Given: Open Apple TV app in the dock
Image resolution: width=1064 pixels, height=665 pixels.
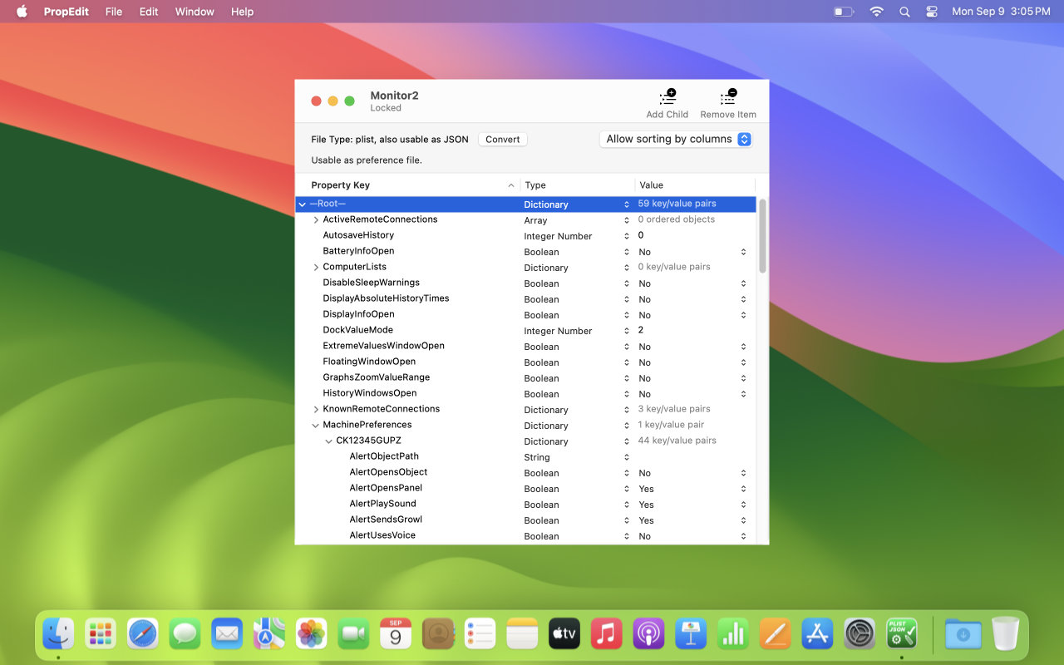Looking at the screenshot, I should coord(564,634).
